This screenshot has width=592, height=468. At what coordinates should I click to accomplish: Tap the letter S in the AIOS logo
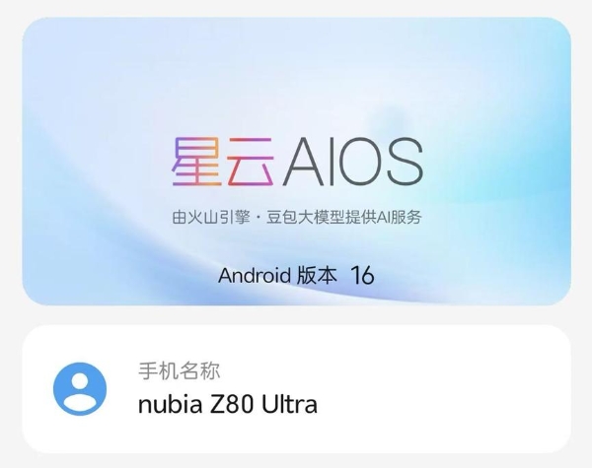[x=405, y=162]
